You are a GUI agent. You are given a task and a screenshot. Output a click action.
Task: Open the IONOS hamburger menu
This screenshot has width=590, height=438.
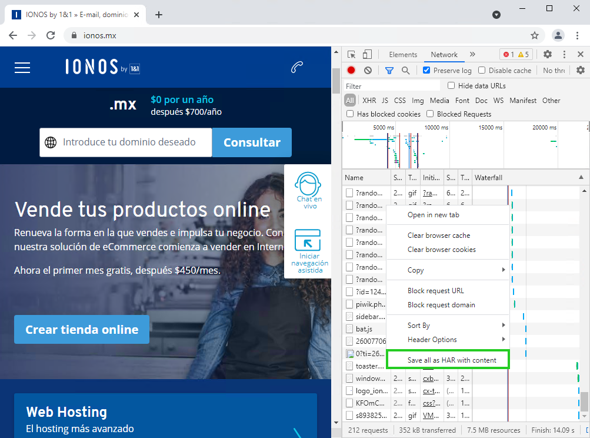[22, 68]
